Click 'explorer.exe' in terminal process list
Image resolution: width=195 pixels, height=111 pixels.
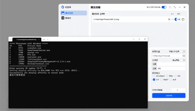click(x=34, y=57)
